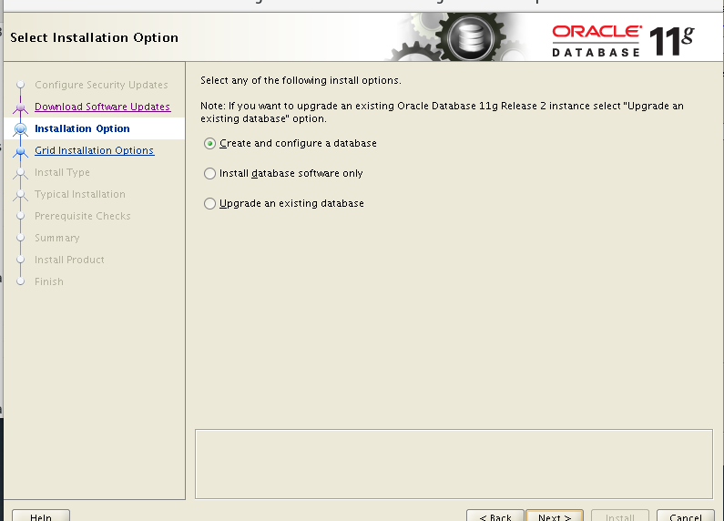The image size is (724, 521).
Task: Click the Summary step text
Action: point(57,238)
